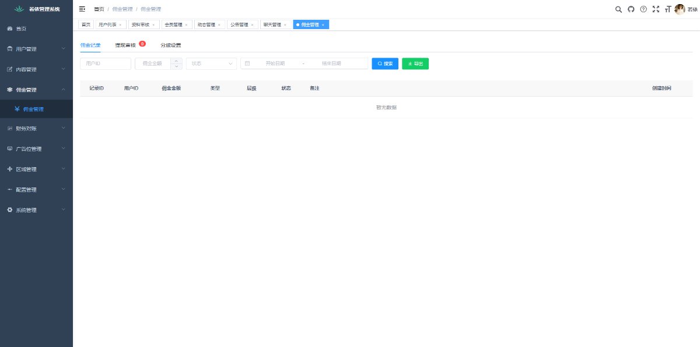700x347 pixels.
Task: Increase 佣金金额 with the up arrow
Action: coord(177,61)
